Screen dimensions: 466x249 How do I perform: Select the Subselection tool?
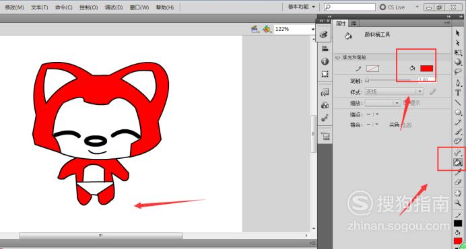458,43
